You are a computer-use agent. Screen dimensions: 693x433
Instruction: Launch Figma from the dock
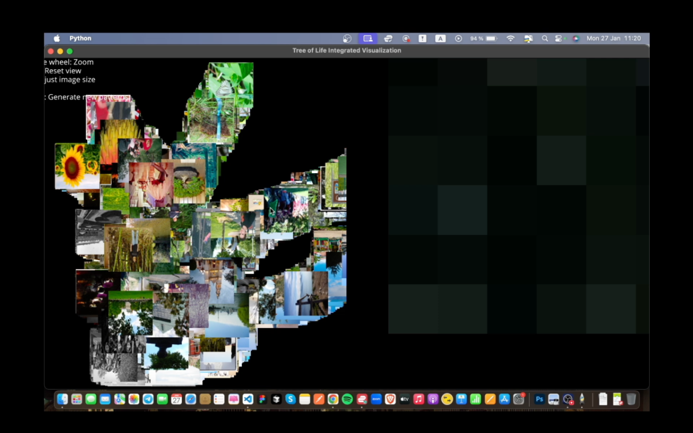[x=262, y=399]
